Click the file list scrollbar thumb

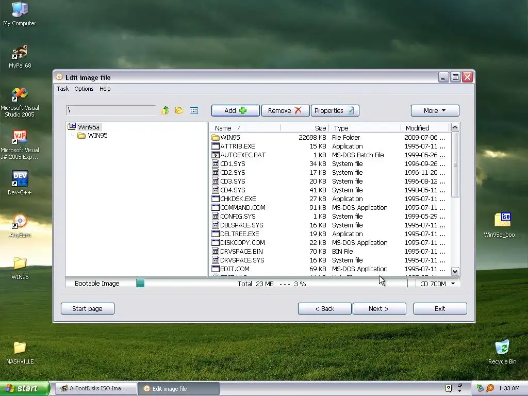(x=455, y=164)
